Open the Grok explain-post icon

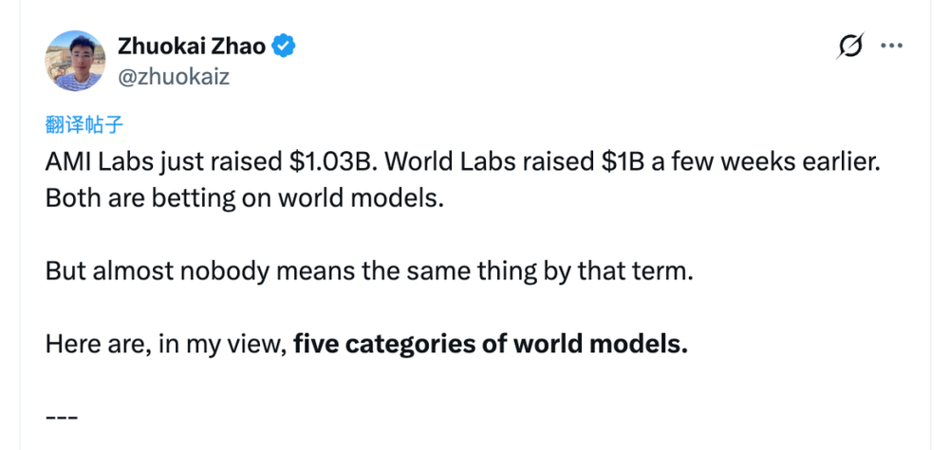[851, 47]
